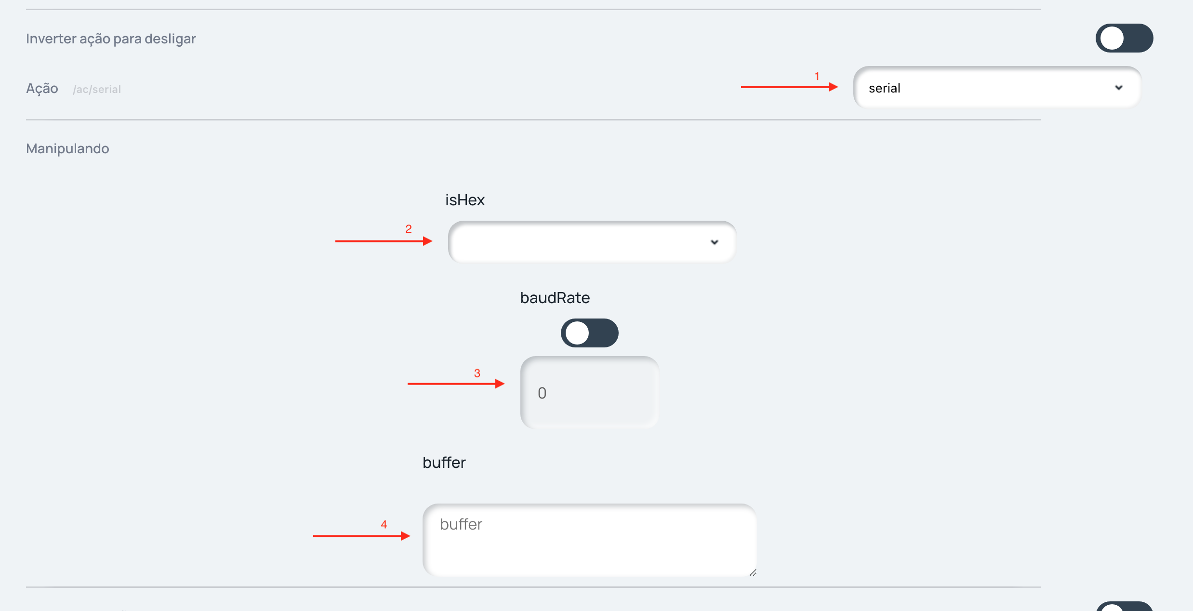Click the /ac/serial path text
The width and height of the screenshot is (1193, 611).
tap(97, 90)
